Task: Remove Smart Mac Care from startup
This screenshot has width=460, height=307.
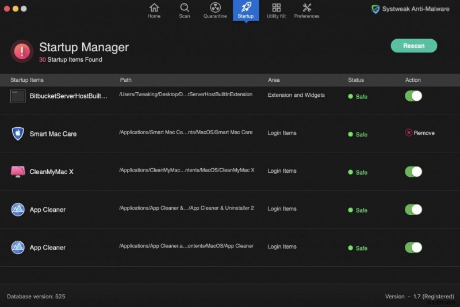Action: pyautogui.click(x=420, y=133)
